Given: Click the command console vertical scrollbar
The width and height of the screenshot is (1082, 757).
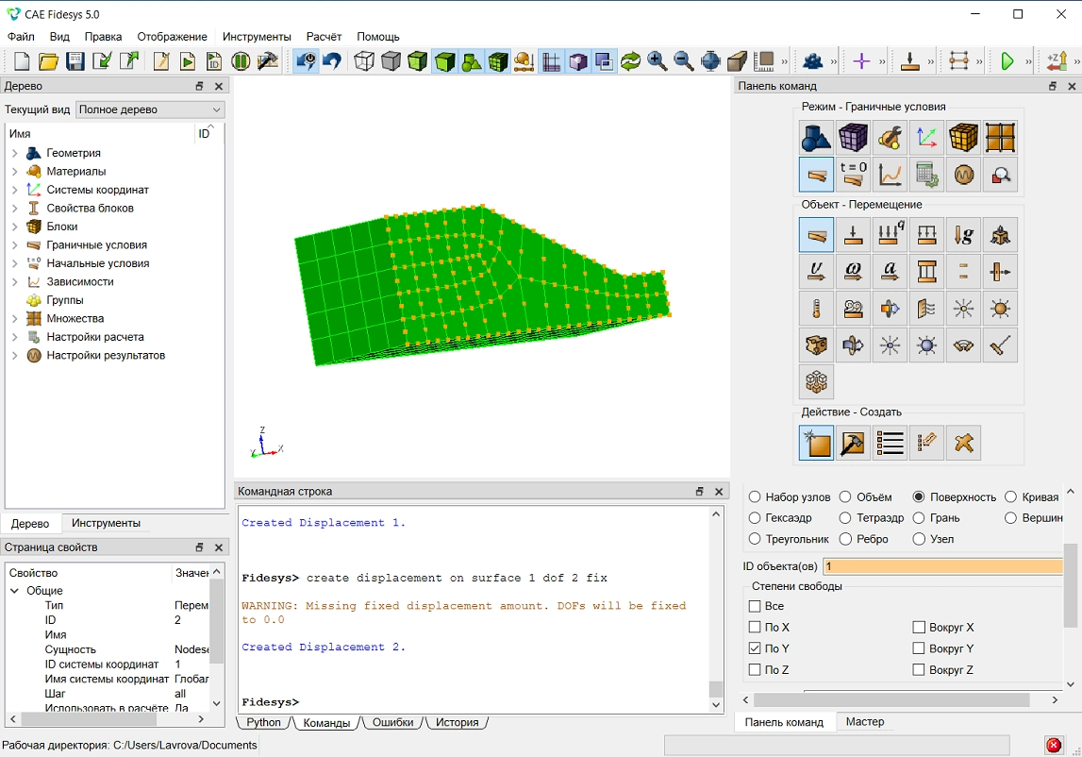Looking at the screenshot, I should [x=716, y=689].
